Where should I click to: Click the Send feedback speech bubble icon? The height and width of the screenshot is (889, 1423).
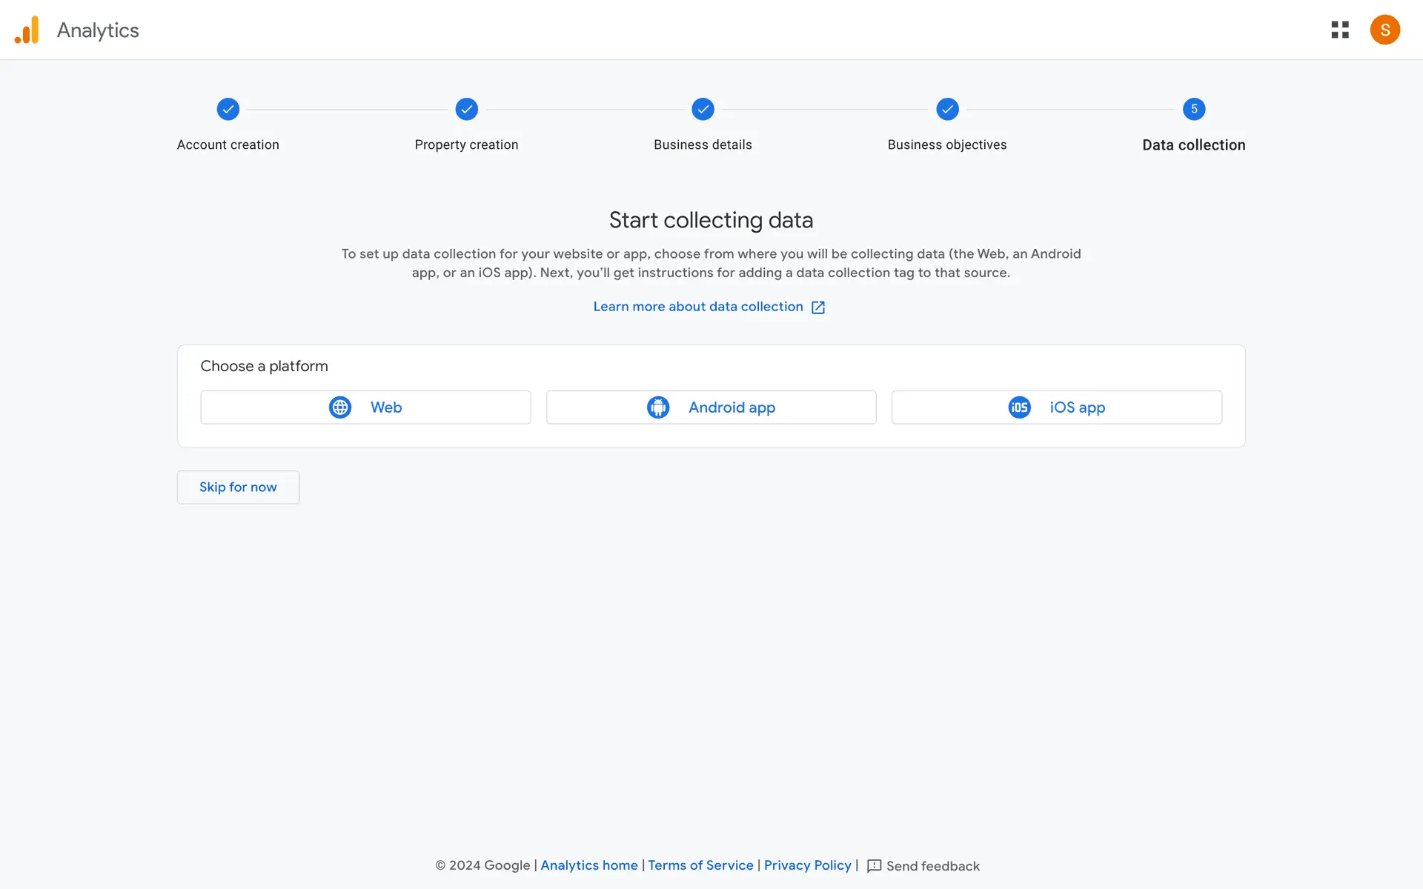pyautogui.click(x=875, y=866)
